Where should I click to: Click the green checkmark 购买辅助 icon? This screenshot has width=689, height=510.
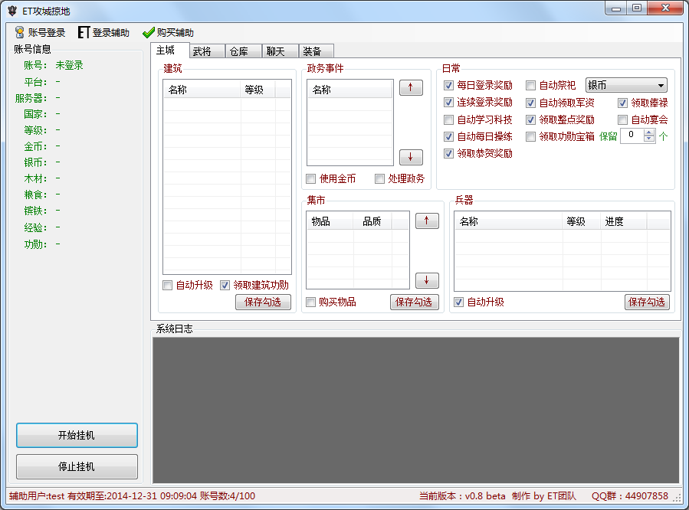(149, 32)
